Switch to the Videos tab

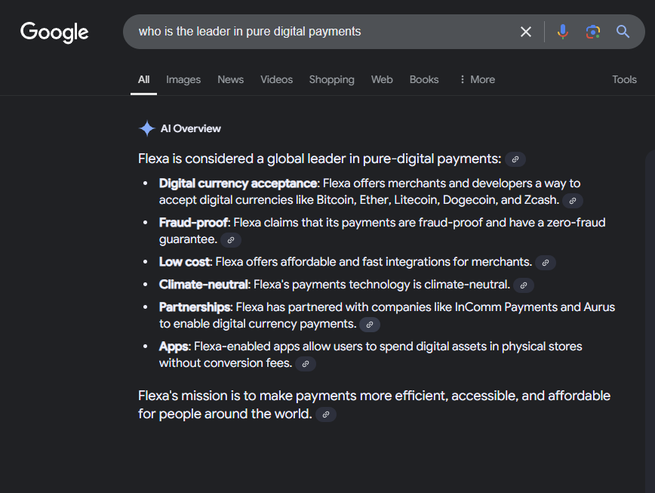pyautogui.click(x=276, y=79)
